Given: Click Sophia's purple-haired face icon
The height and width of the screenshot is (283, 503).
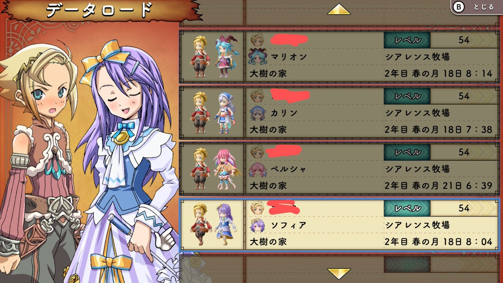Looking at the screenshot, I should 257,225.
